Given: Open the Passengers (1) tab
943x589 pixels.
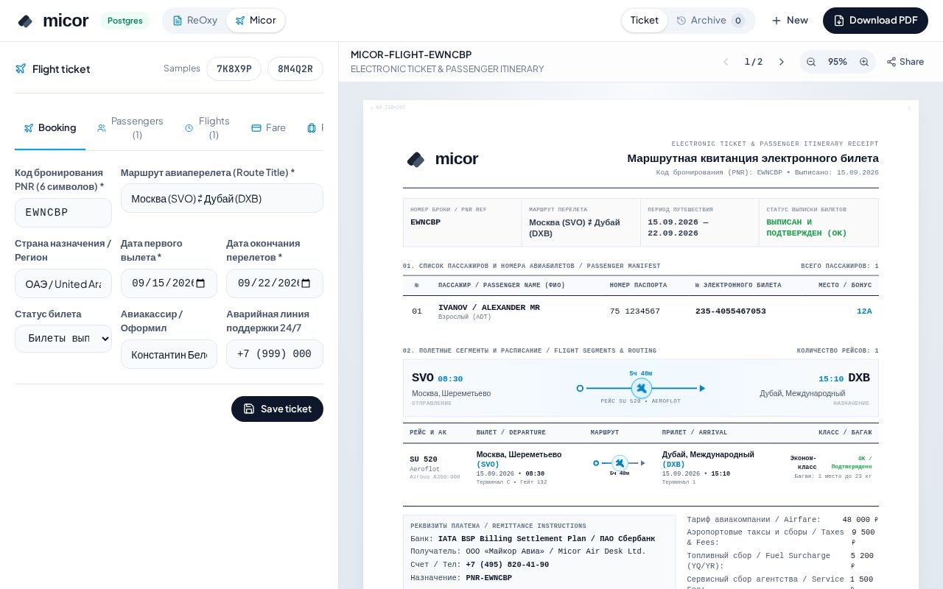Looking at the screenshot, I should click(130, 128).
